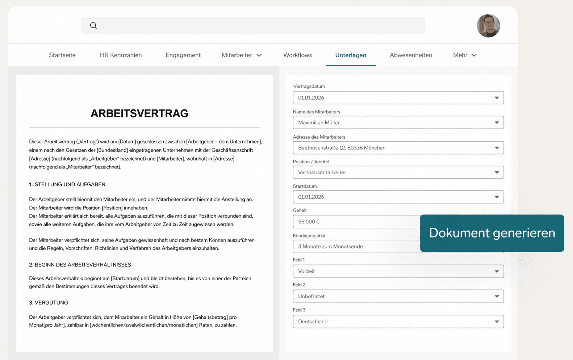Click the heading 2. BEGINN DES ARBEITSVERHÄLTNISSES
Viewport: 573px width, 360px height.
click(x=80, y=265)
